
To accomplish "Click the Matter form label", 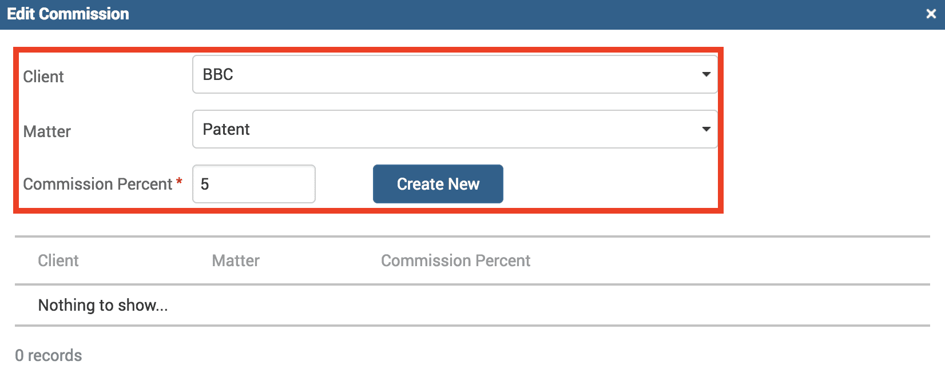I will (47, 131).
